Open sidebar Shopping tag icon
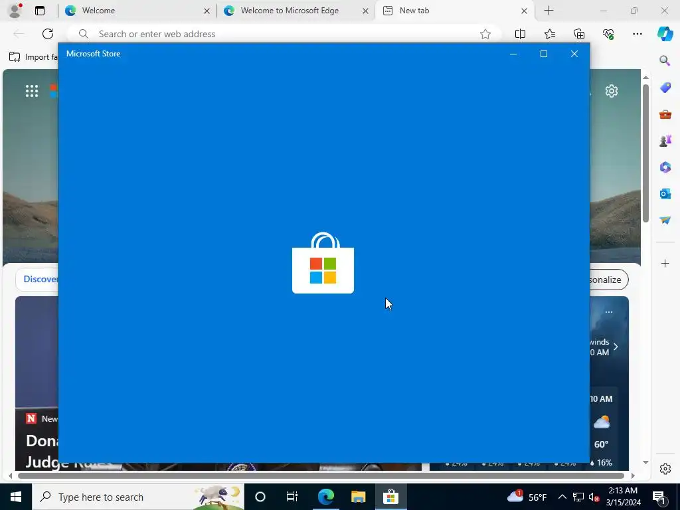Screen dimensions: 680x510 point(665,88)
